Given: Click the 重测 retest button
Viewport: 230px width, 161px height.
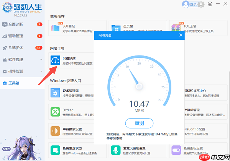Looking at the screenshot, I should 139,123.
